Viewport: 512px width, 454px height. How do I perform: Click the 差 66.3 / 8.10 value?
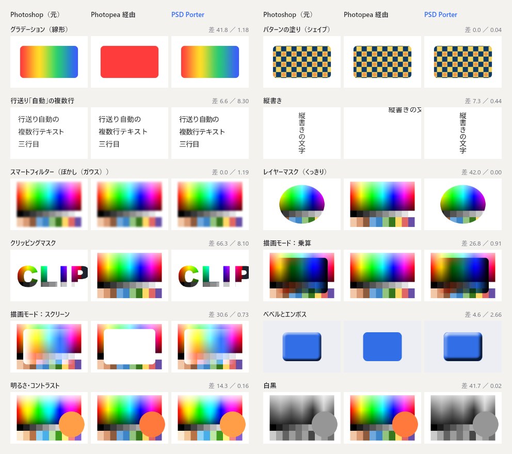point(229,243)
